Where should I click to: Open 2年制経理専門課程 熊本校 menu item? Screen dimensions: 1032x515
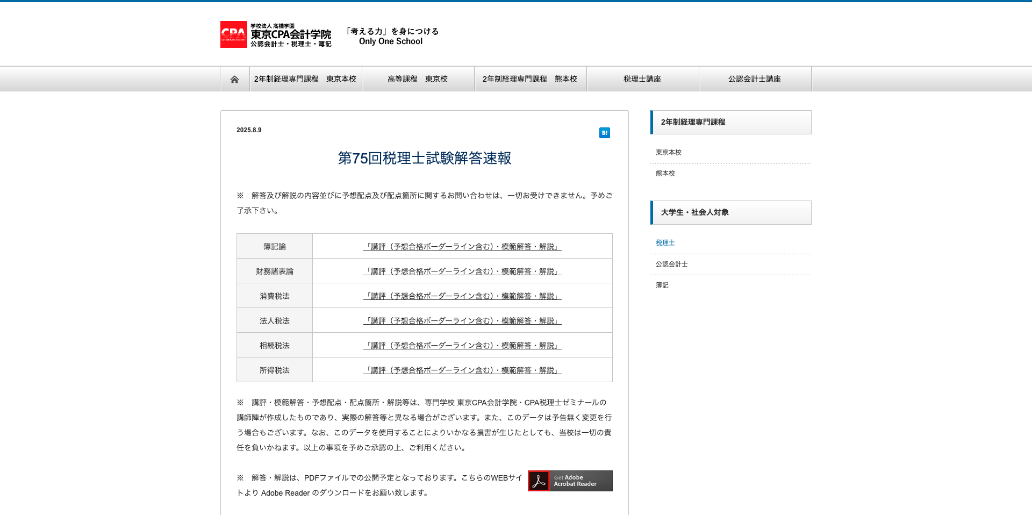530,79
